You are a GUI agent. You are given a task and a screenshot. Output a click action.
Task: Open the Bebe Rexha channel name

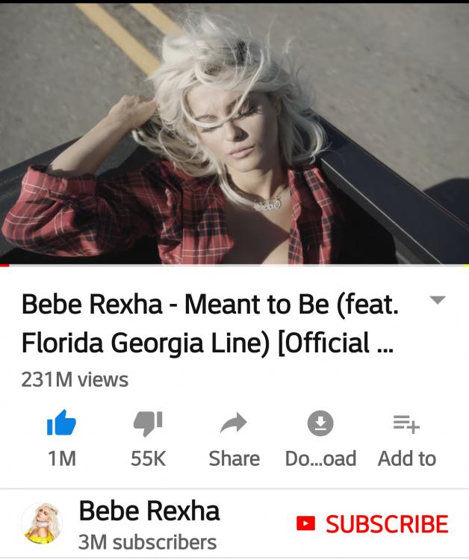coord(149,511)
